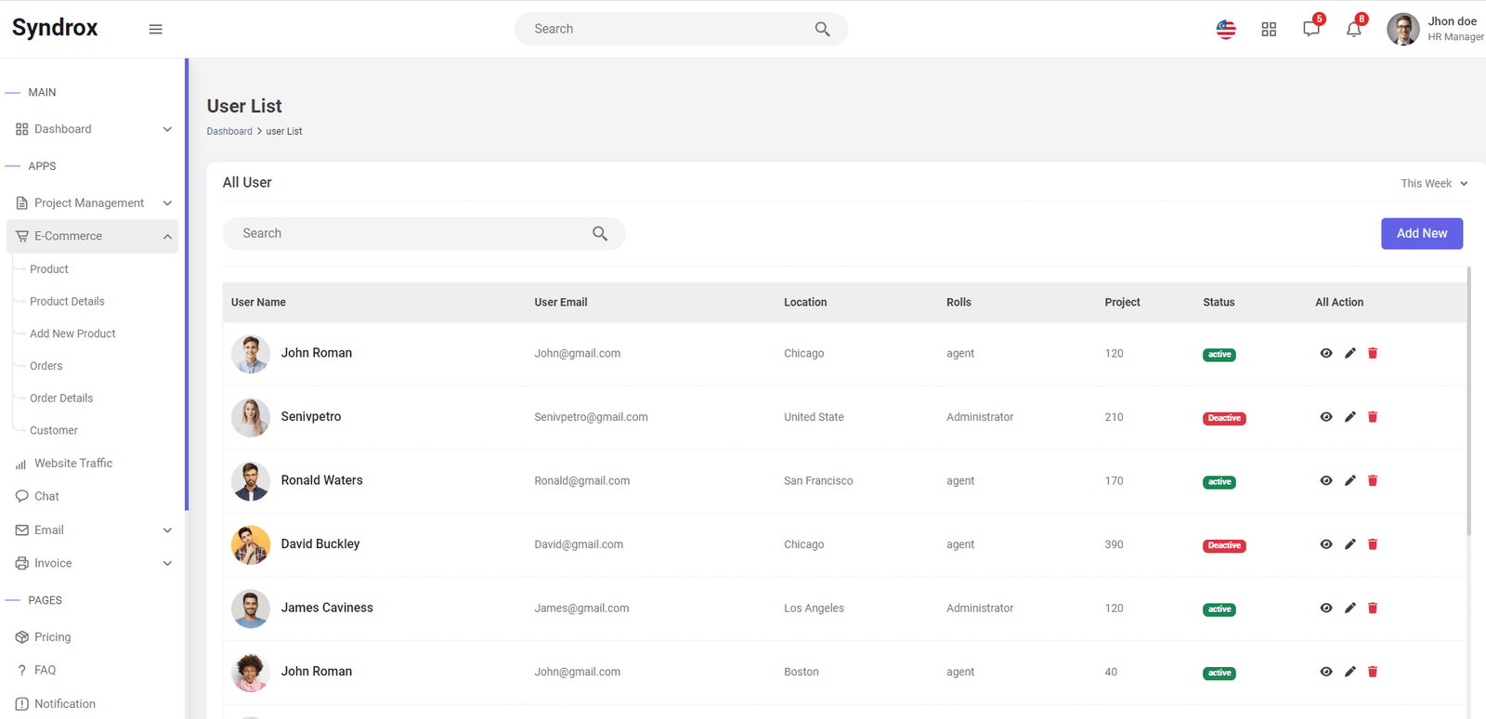The height and width of the screenshot is (719, 1486).
Task: Go to Add New Product
Action: (72, 333)
